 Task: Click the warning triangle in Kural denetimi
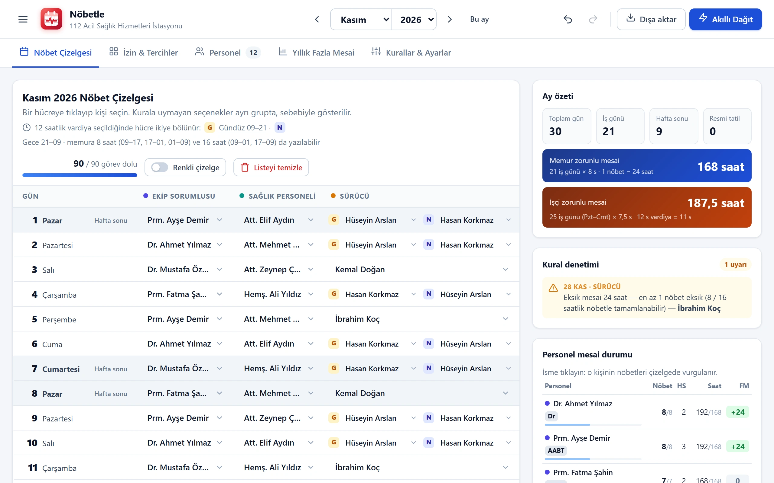[553, 288]
